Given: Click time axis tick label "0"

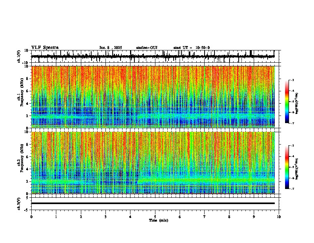Looking at the screenshot, I should 31,217.
